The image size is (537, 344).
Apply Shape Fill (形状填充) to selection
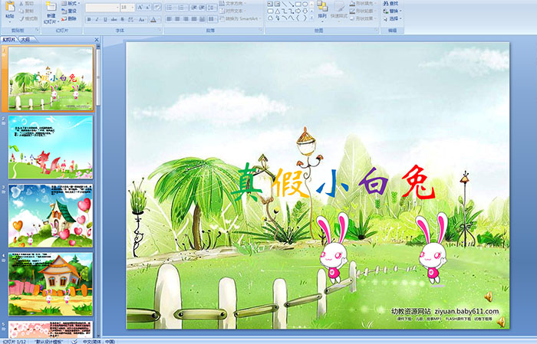coord(364,4)
